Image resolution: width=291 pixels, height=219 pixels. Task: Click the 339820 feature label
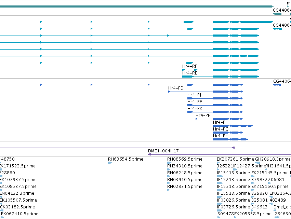click(x=260, y=193)
